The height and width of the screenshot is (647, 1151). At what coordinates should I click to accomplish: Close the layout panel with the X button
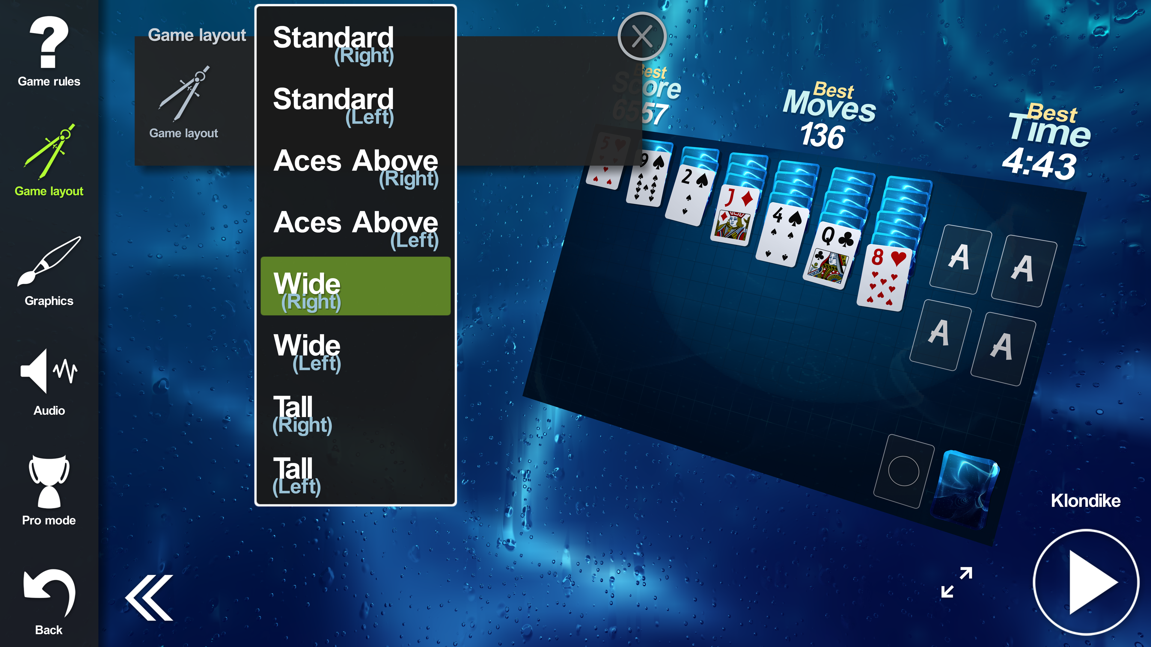[x=642, y=36]
